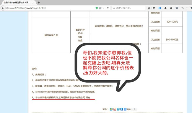Open the bookmarks list clipboard icon
The height and width of the screenshot is (113, 192).
154,8
